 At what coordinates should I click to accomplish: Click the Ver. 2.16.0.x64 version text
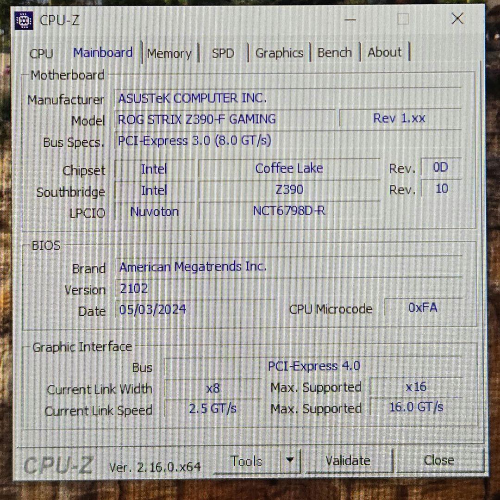[155, 467]
